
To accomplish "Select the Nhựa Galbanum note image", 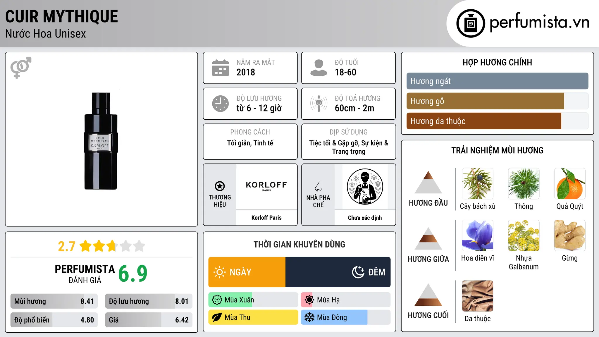I will point(524,235).
